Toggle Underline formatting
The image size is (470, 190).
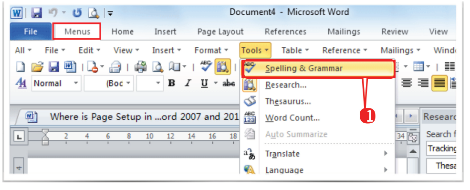[x=204, y=84]
